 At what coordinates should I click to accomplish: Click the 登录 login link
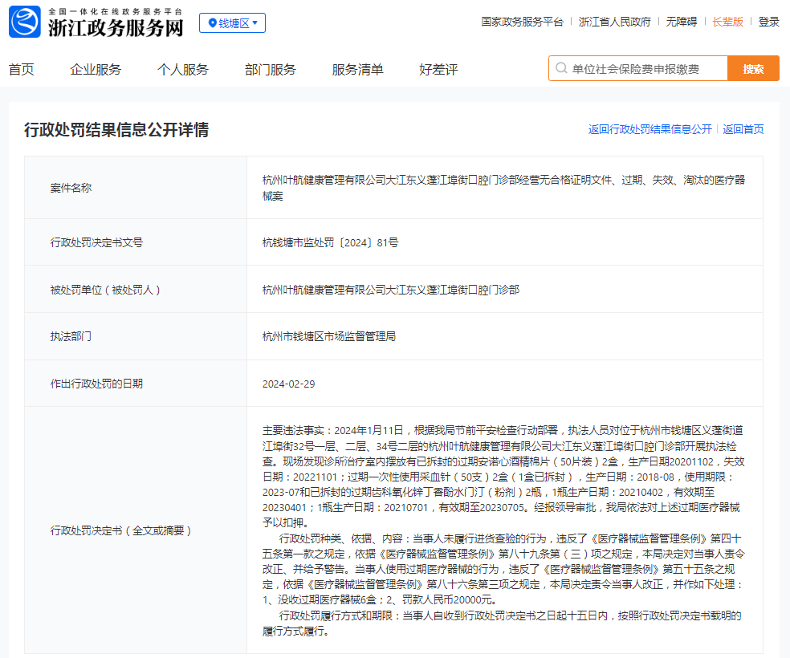point(769,22)
